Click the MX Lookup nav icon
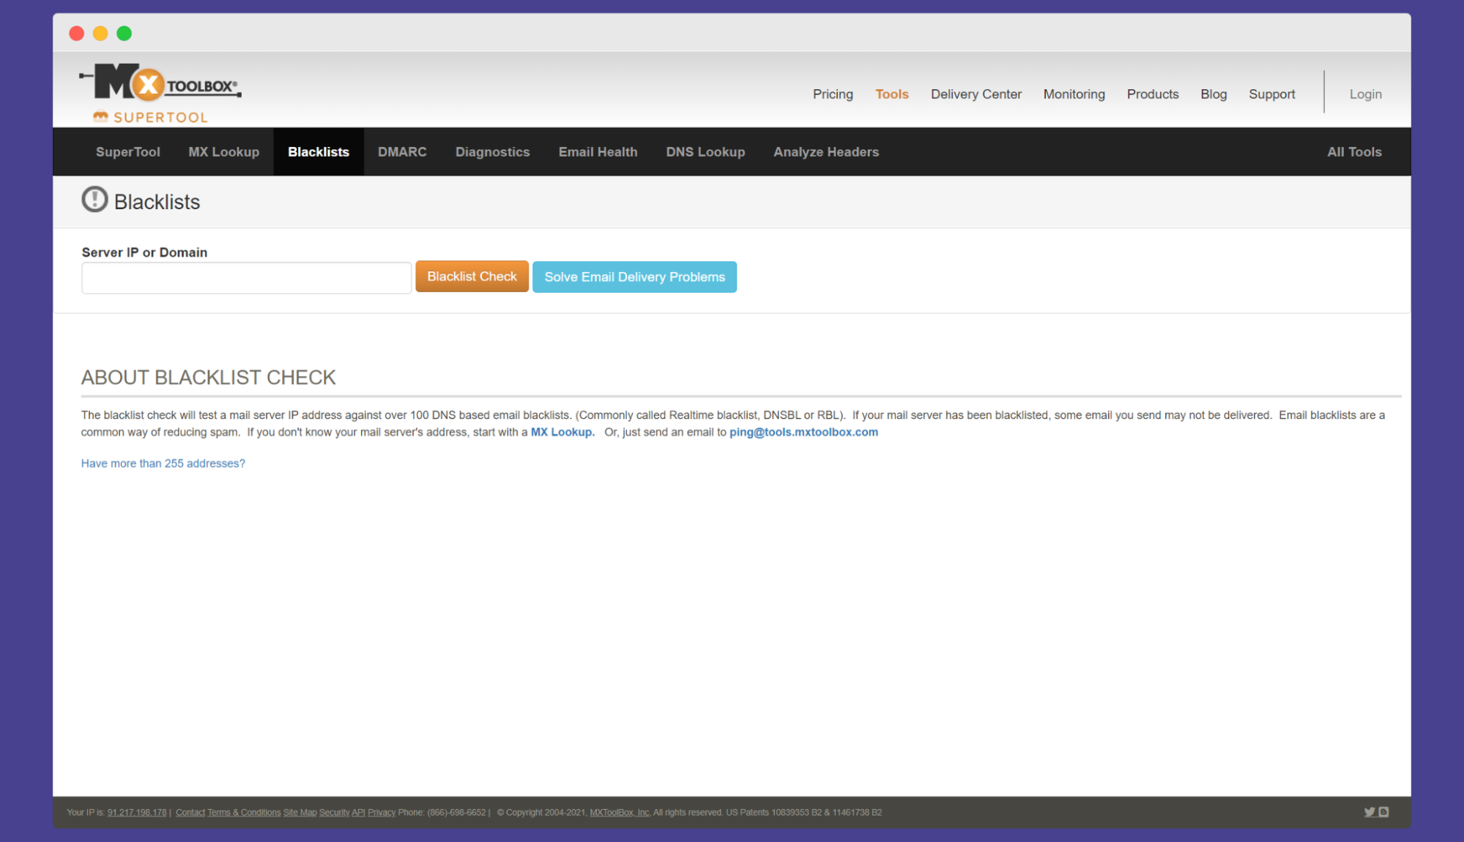Screen dimensions: 1464x842 [222, 151]
